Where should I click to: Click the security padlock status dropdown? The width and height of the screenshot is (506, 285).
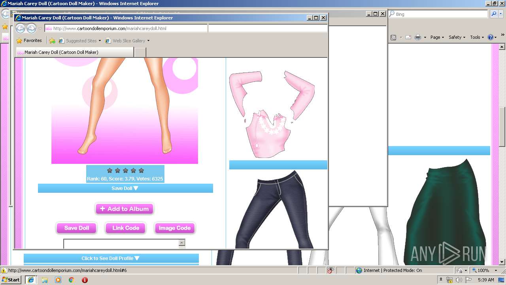point(462,270)
